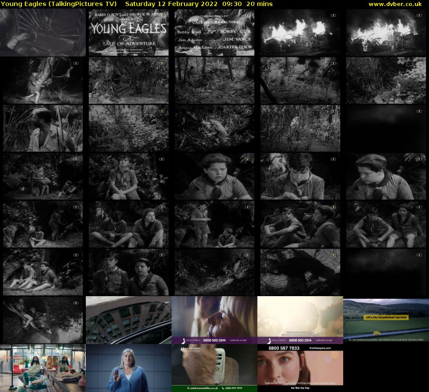Open the colourful salon interior thumbnail

[43, 368]
